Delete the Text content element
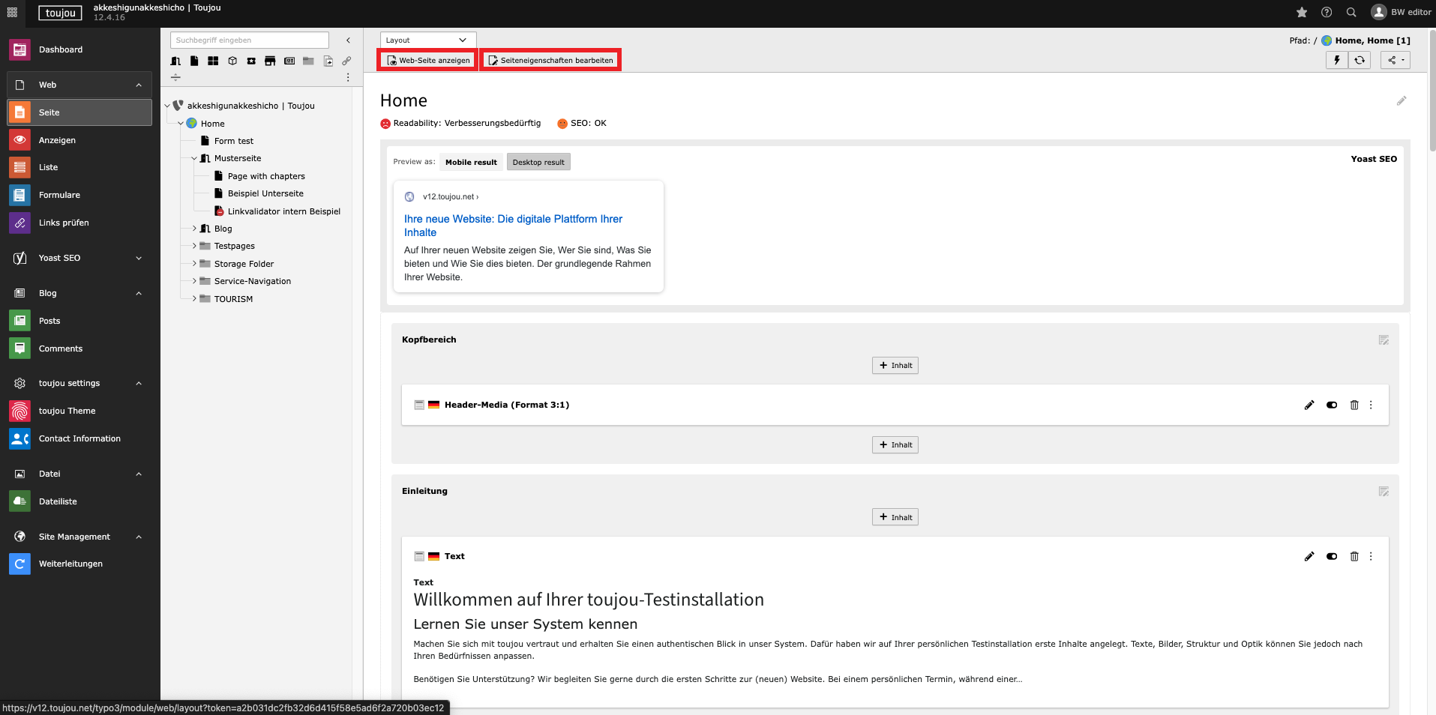The width and height of the screenshot is (1436, 715). click(x=1354, y=556)
